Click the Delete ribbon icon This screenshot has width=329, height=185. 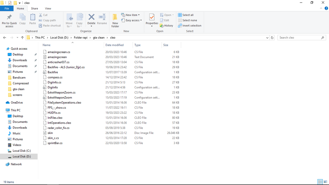[91, 17]
